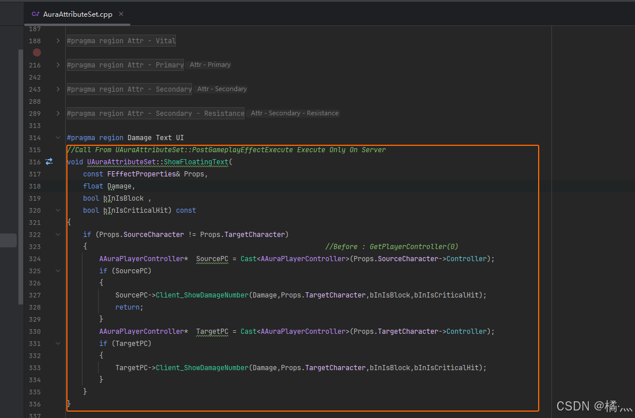Click Client_ShowDamageNumber call on line 333

(202, 368)
